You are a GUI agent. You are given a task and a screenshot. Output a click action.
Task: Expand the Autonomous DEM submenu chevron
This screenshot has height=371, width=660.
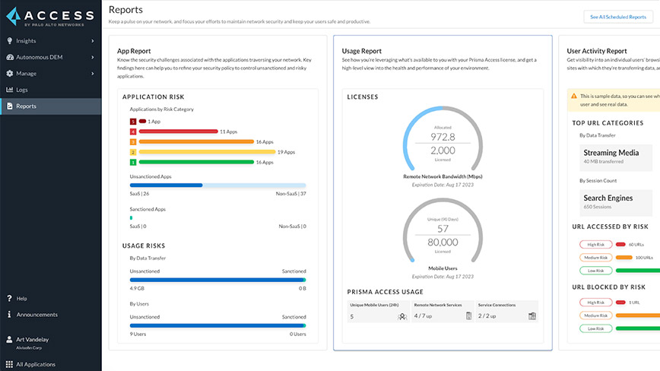93,57
